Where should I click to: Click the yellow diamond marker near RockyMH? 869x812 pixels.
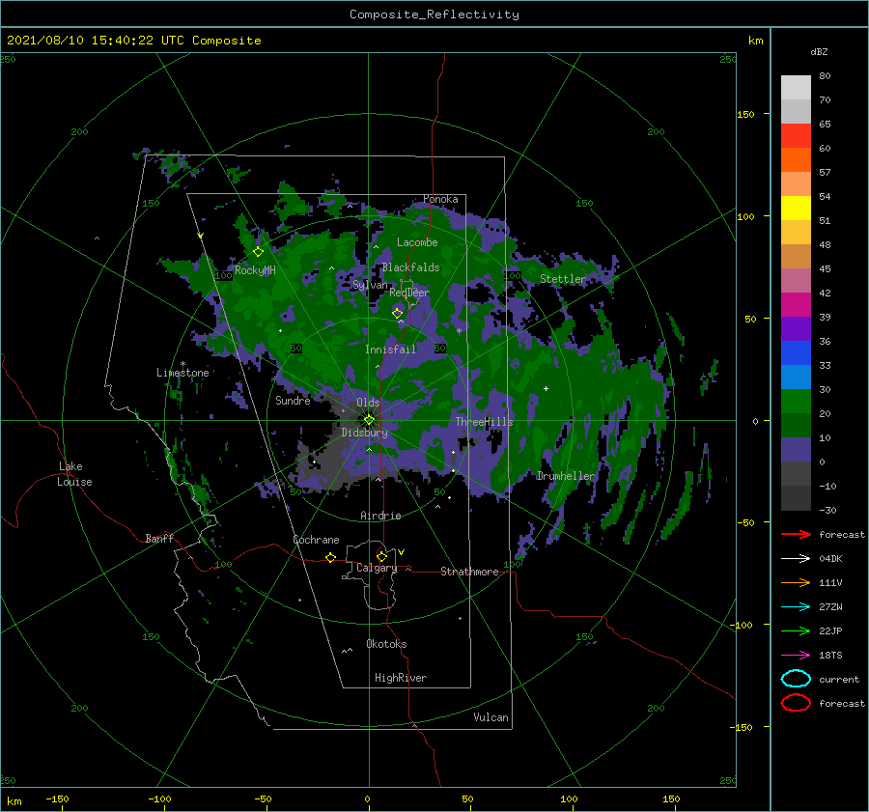tap(258, 252)
